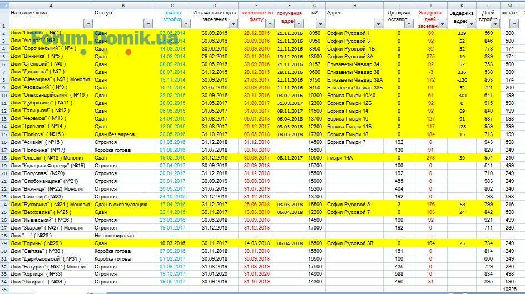The width and height of the screenshot is (525, 294).
Task: Click the 'Софии Русовой, 1Б' cell
Action: (355, 49)
